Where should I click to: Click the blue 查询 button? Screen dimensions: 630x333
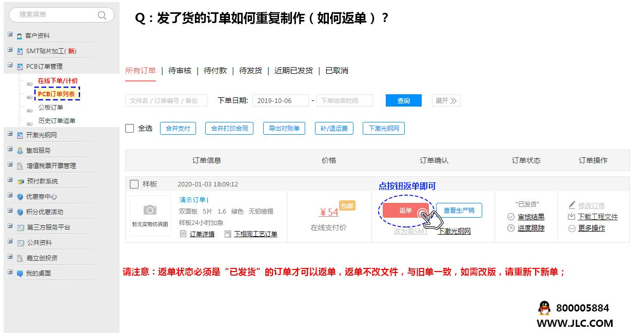point(403,101)
